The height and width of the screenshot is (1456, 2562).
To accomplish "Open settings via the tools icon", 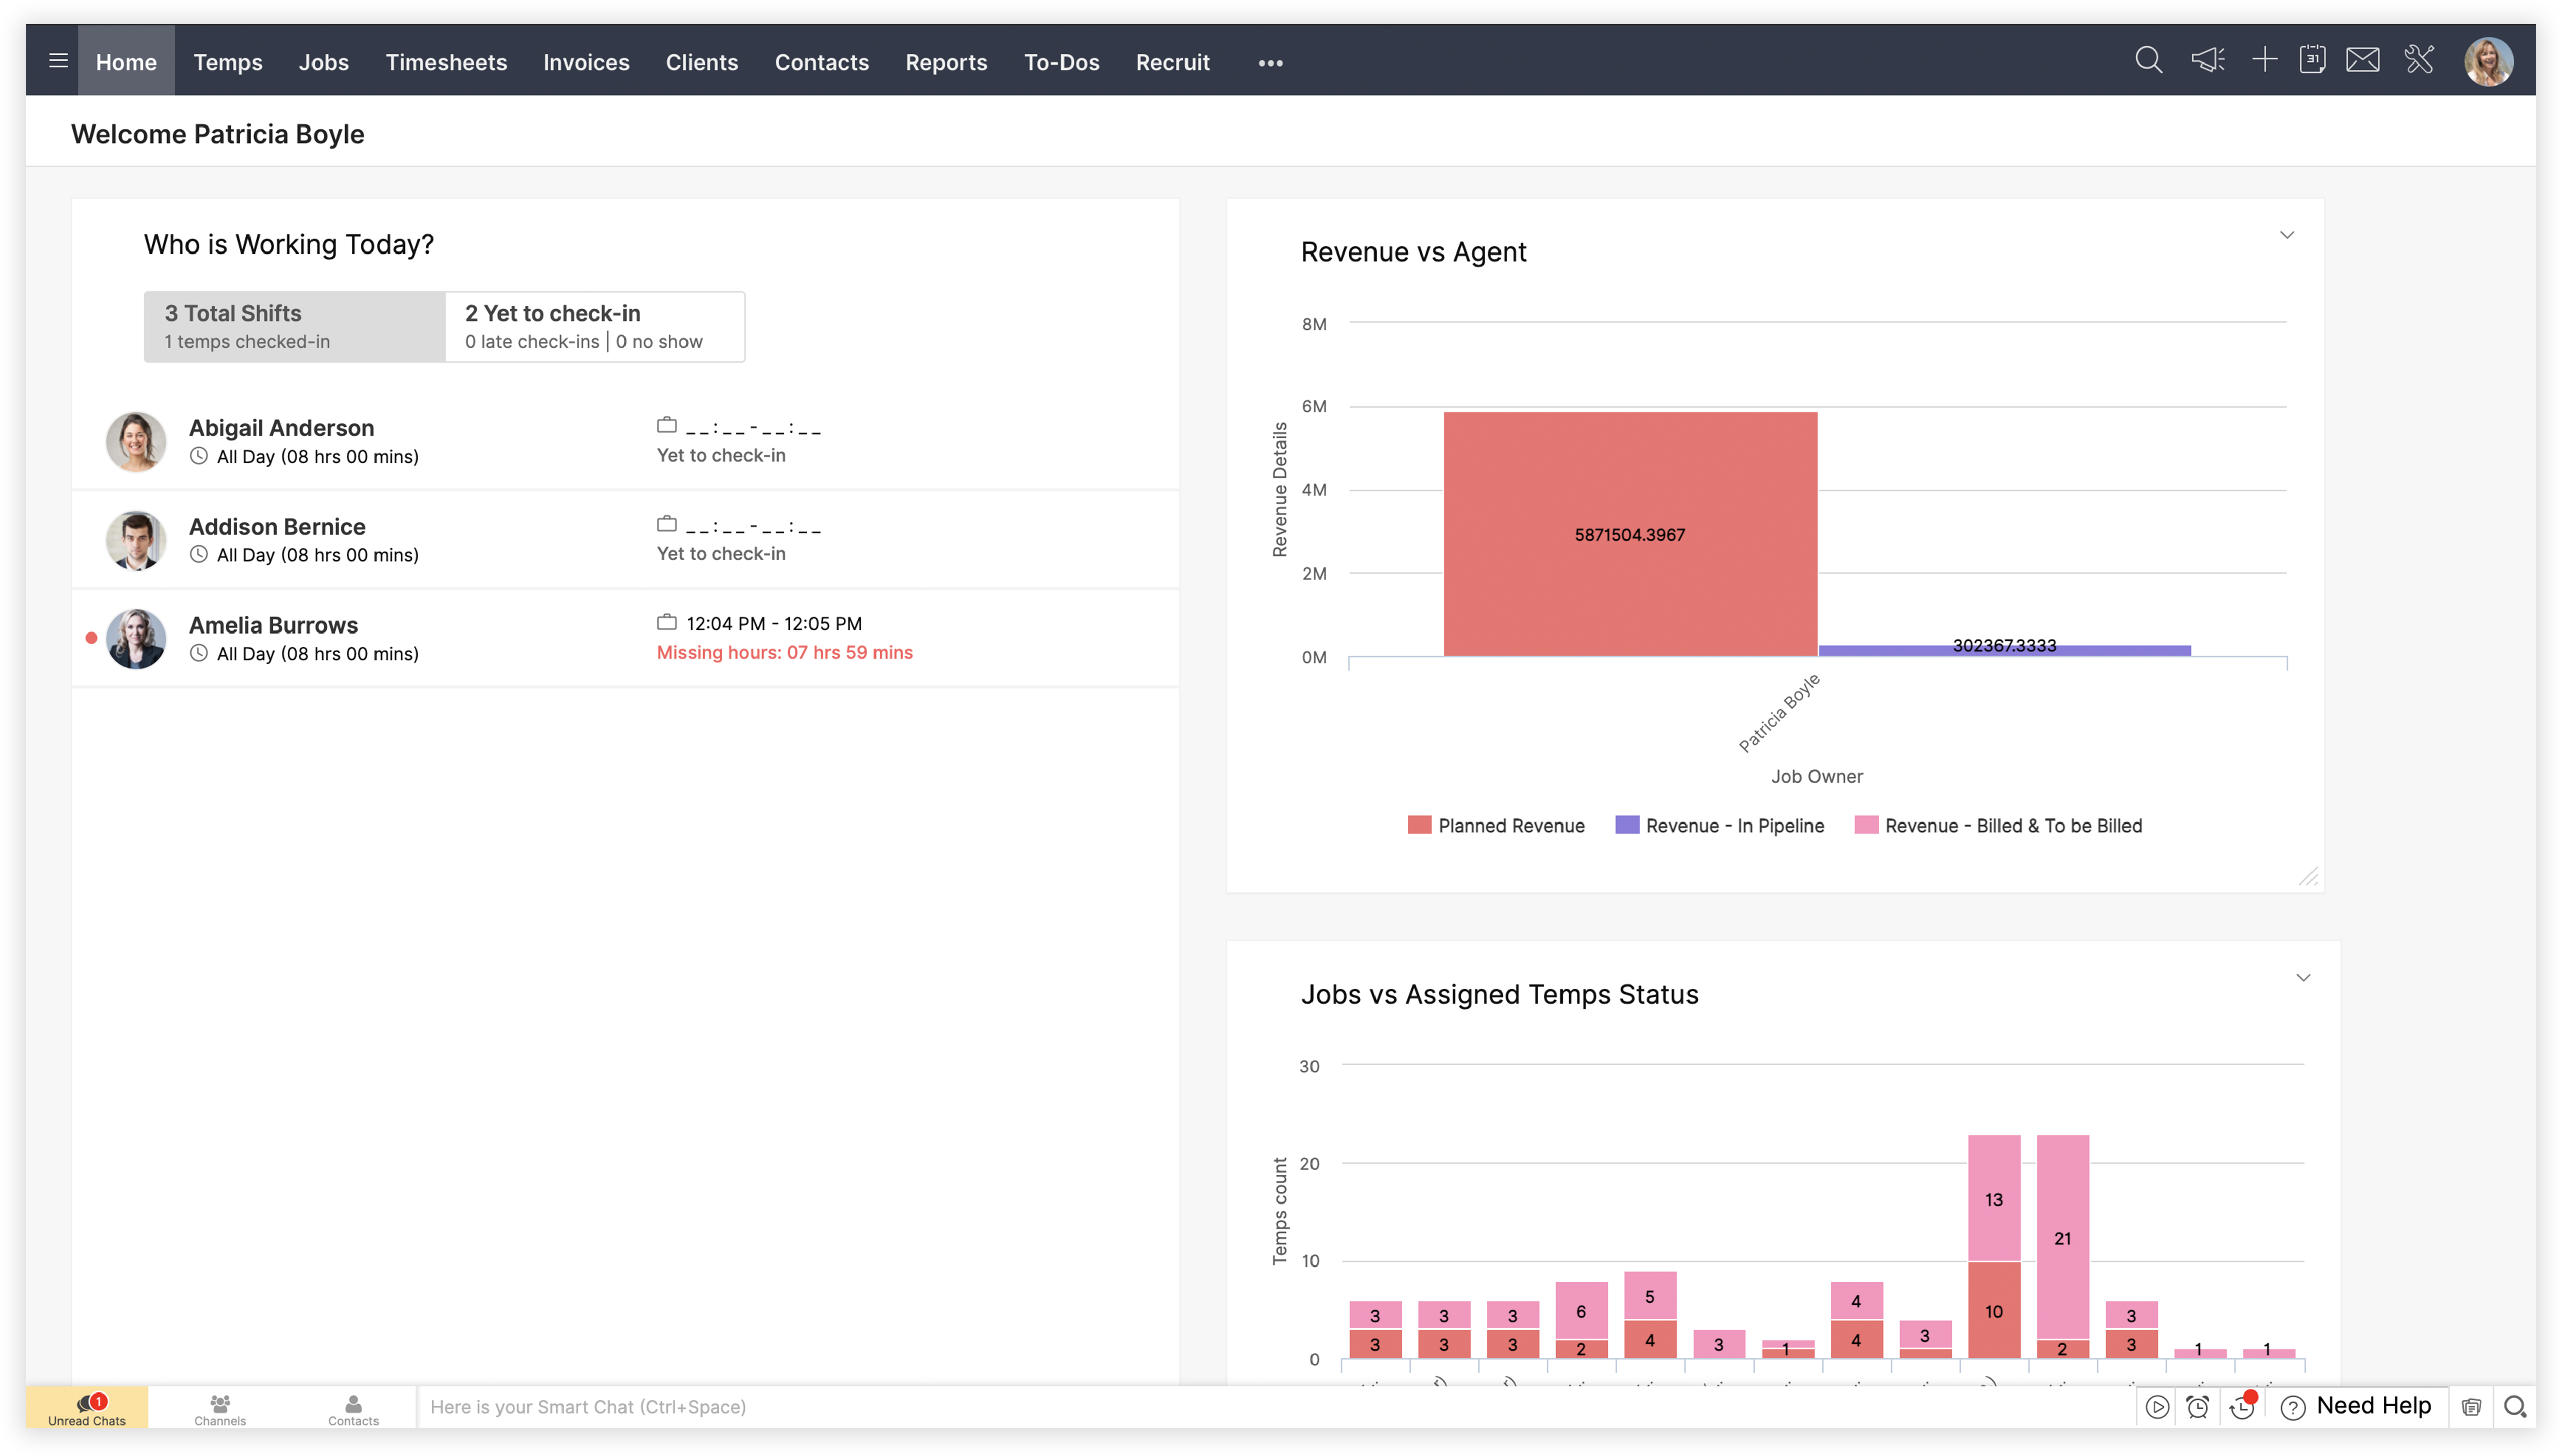I will tap(2420, 60).
